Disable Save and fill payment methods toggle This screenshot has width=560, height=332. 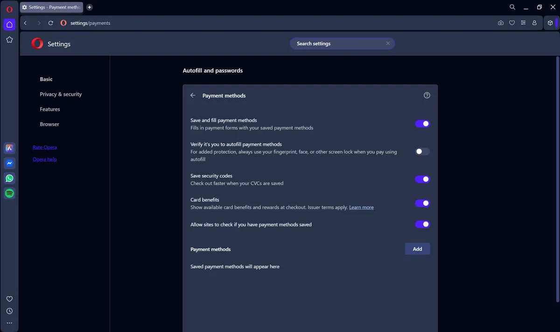(422, 124)
